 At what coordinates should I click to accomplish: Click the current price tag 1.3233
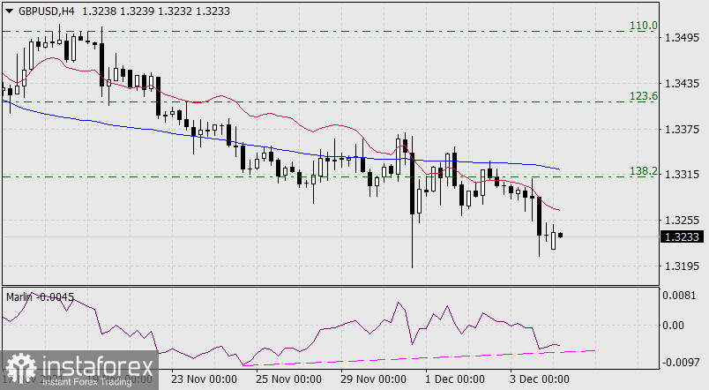[x=683, y=236]
